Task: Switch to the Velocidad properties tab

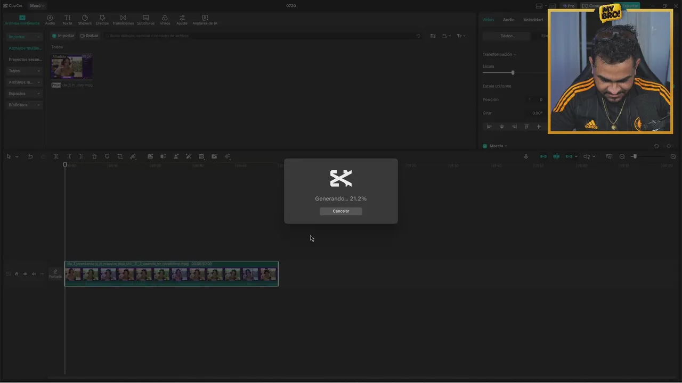Action: (533, 20)
